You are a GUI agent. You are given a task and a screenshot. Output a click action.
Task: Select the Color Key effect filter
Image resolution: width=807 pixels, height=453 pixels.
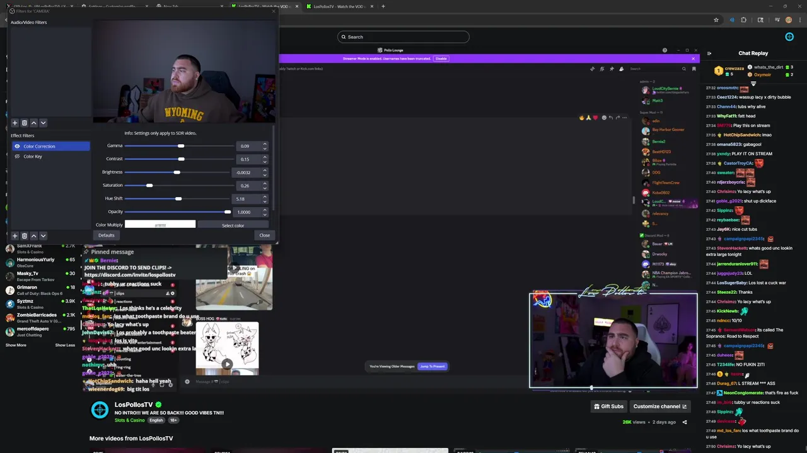50,156
